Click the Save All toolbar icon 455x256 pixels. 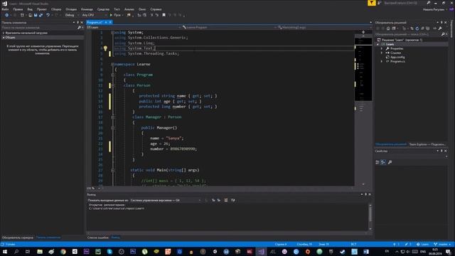coord(41,15)
